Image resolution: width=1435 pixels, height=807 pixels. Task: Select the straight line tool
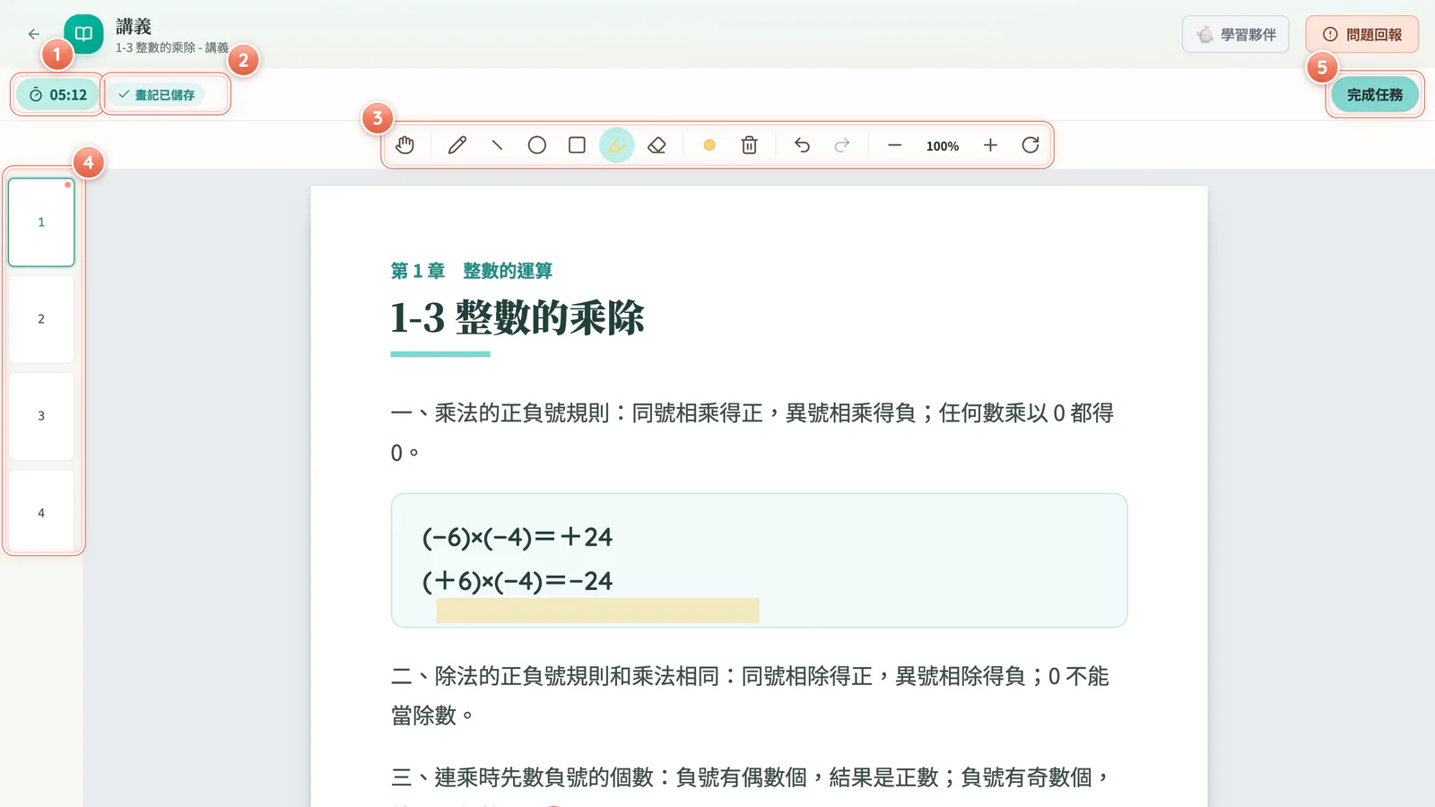(x=497, y=145)
